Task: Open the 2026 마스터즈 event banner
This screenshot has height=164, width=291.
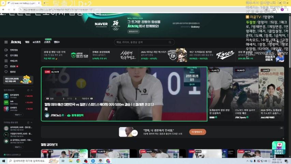Action: pos(163,55)
